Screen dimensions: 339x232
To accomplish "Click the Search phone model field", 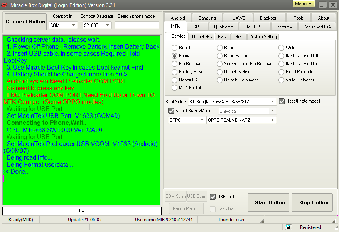I will pos(137,25).
